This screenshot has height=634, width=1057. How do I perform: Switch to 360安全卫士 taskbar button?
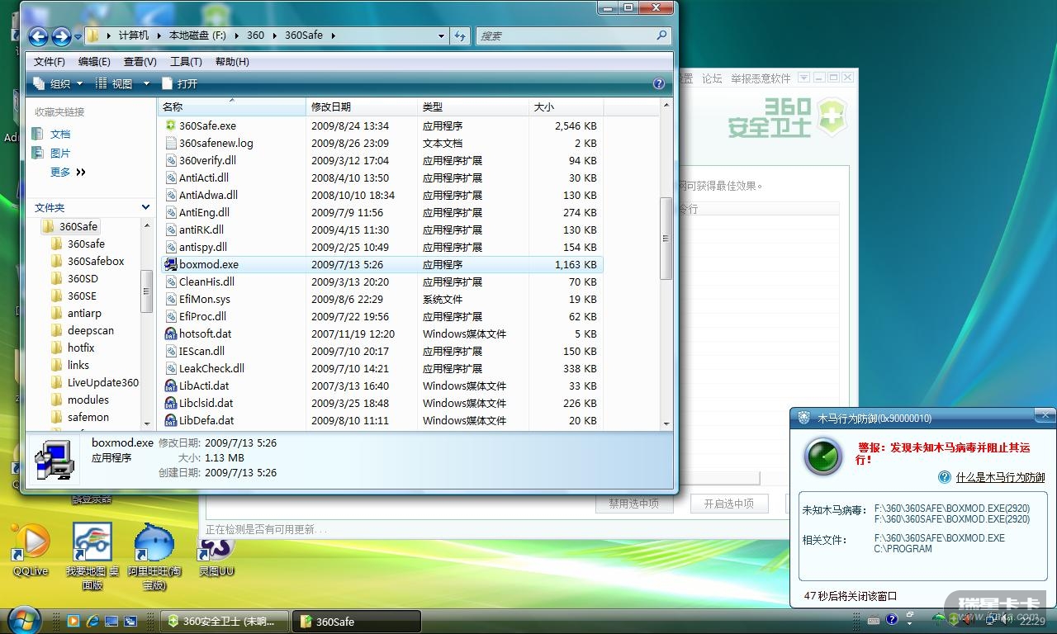[x=225, y=621]
